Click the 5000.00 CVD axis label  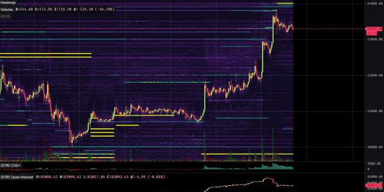[374, 164]
